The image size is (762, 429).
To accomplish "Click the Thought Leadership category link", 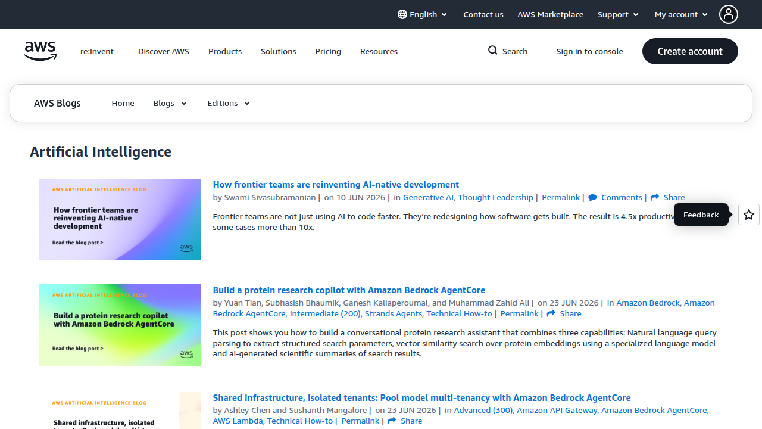I will [x=495, y=197].
